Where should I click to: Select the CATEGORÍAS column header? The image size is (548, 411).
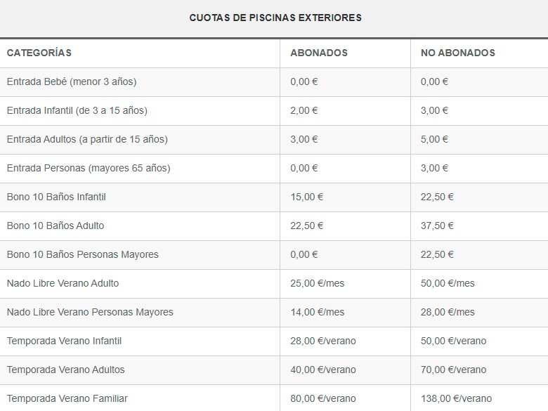pyautogui.click(x=39, y=53)
